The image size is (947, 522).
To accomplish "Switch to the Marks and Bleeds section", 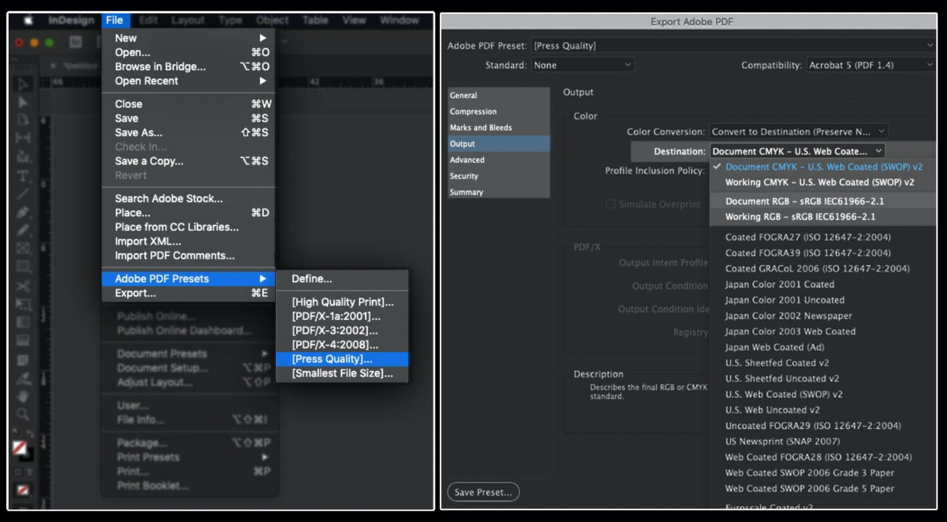I will [x=480, y=128].
